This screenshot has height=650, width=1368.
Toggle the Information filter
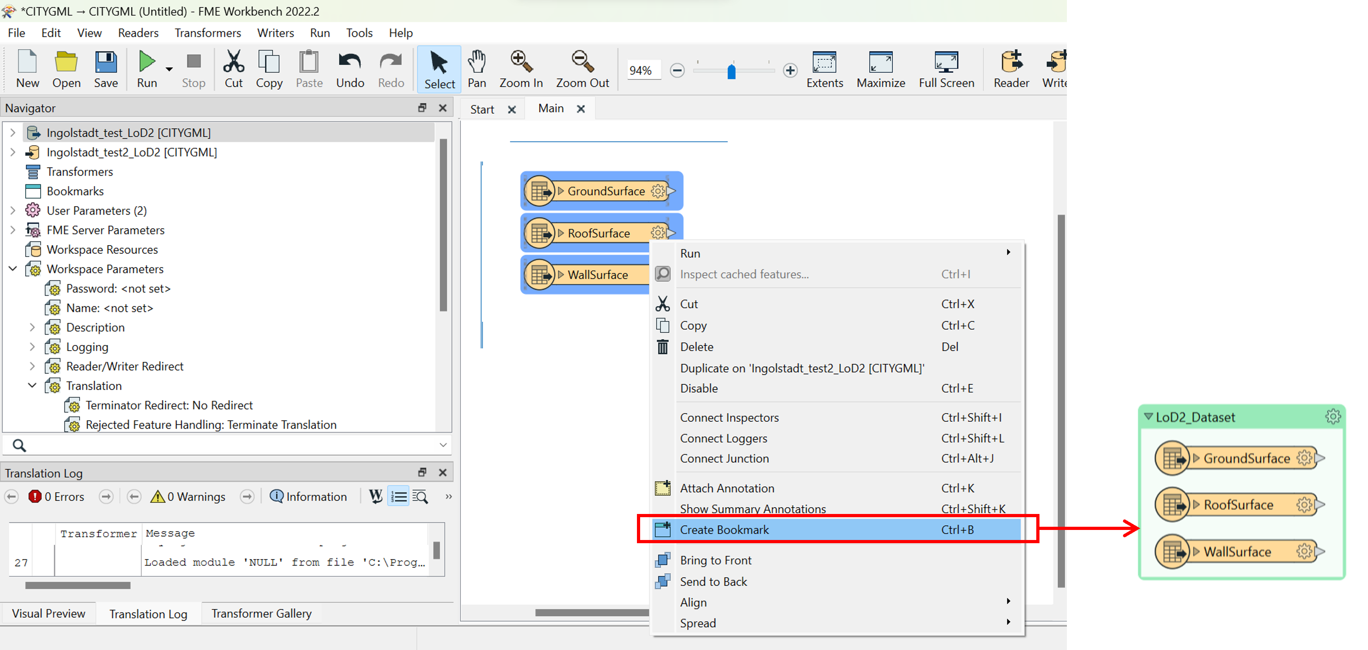[308, 497]
